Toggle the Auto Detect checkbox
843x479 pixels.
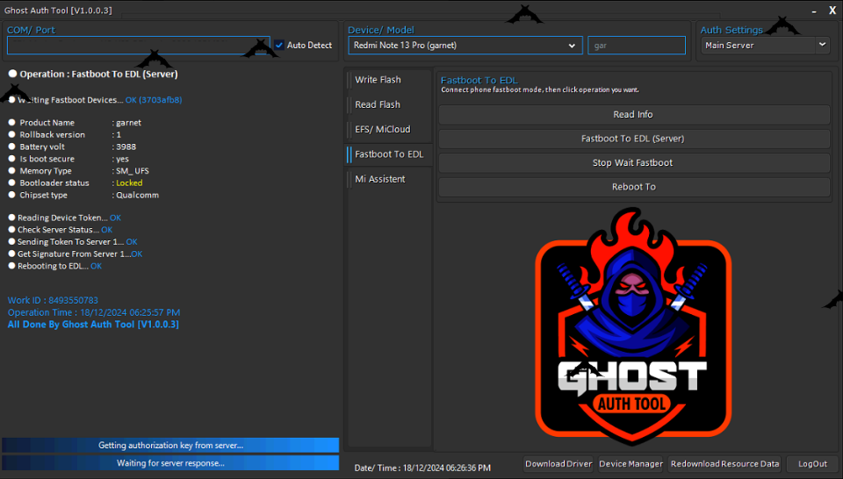tap(279, 45)
